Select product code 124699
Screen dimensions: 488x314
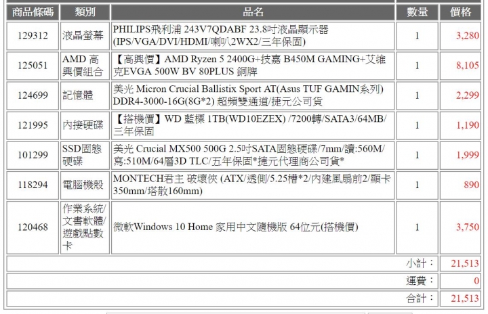click(33, 95)
